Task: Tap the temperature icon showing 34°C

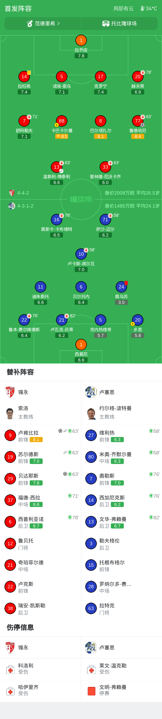Action: click(143, 9)
